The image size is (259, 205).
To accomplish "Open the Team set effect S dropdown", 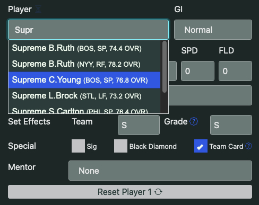I will 139,125.
